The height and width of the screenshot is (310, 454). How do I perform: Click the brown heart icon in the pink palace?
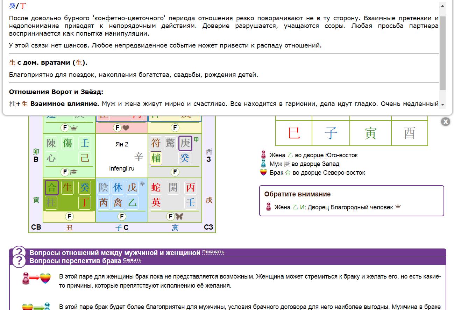[126, 128]
